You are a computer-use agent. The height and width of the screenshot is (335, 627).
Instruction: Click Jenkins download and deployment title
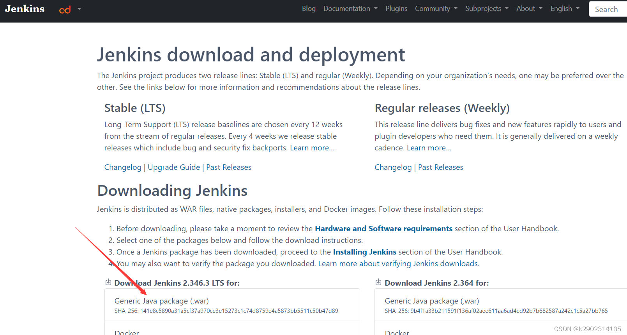click(251, 55)
